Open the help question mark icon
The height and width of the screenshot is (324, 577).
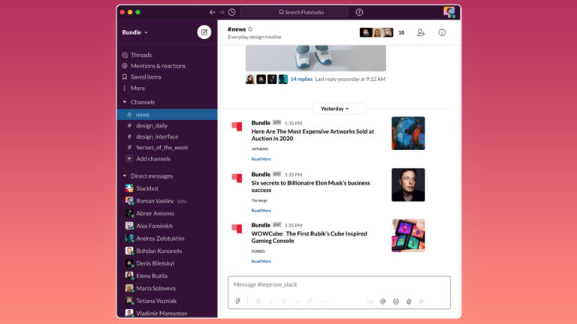(x=359, y=12)
